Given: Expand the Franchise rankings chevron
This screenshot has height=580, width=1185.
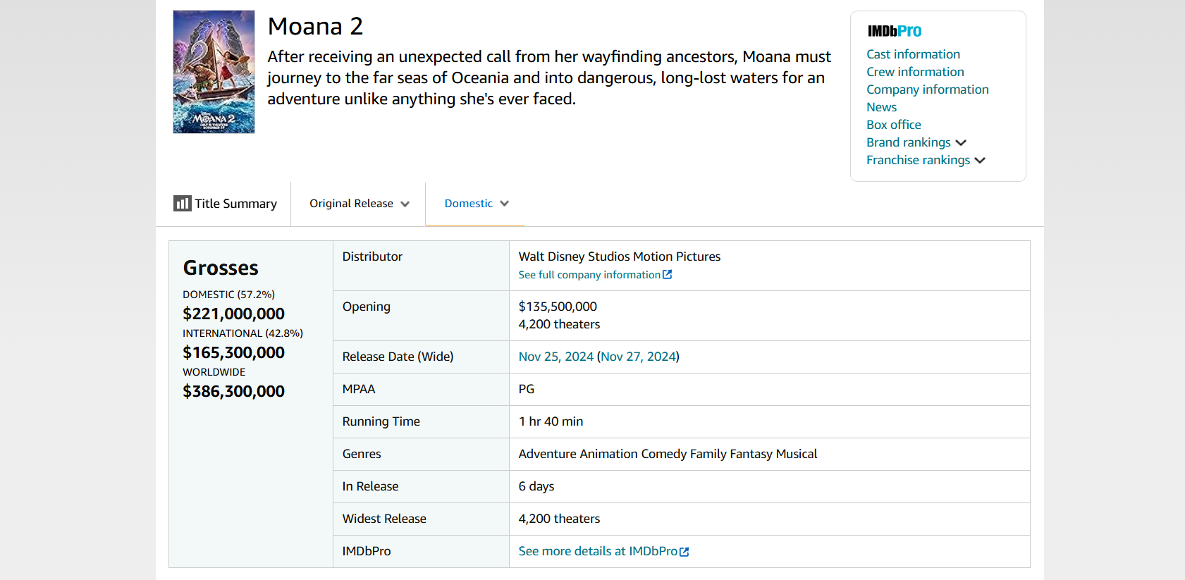Looking at the screenshot, I should [x=980, y=160].
